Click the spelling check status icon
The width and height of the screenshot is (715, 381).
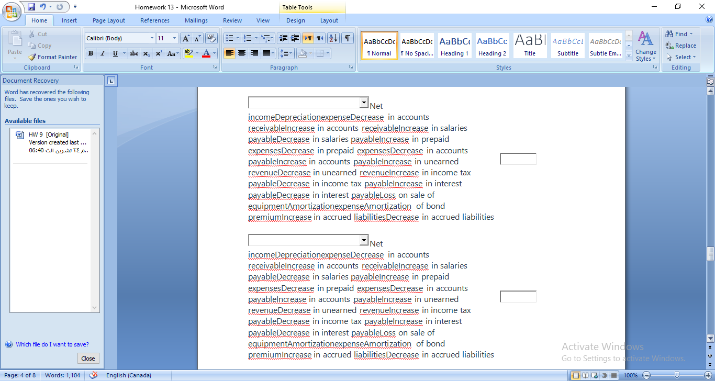[x=94, y=375]
